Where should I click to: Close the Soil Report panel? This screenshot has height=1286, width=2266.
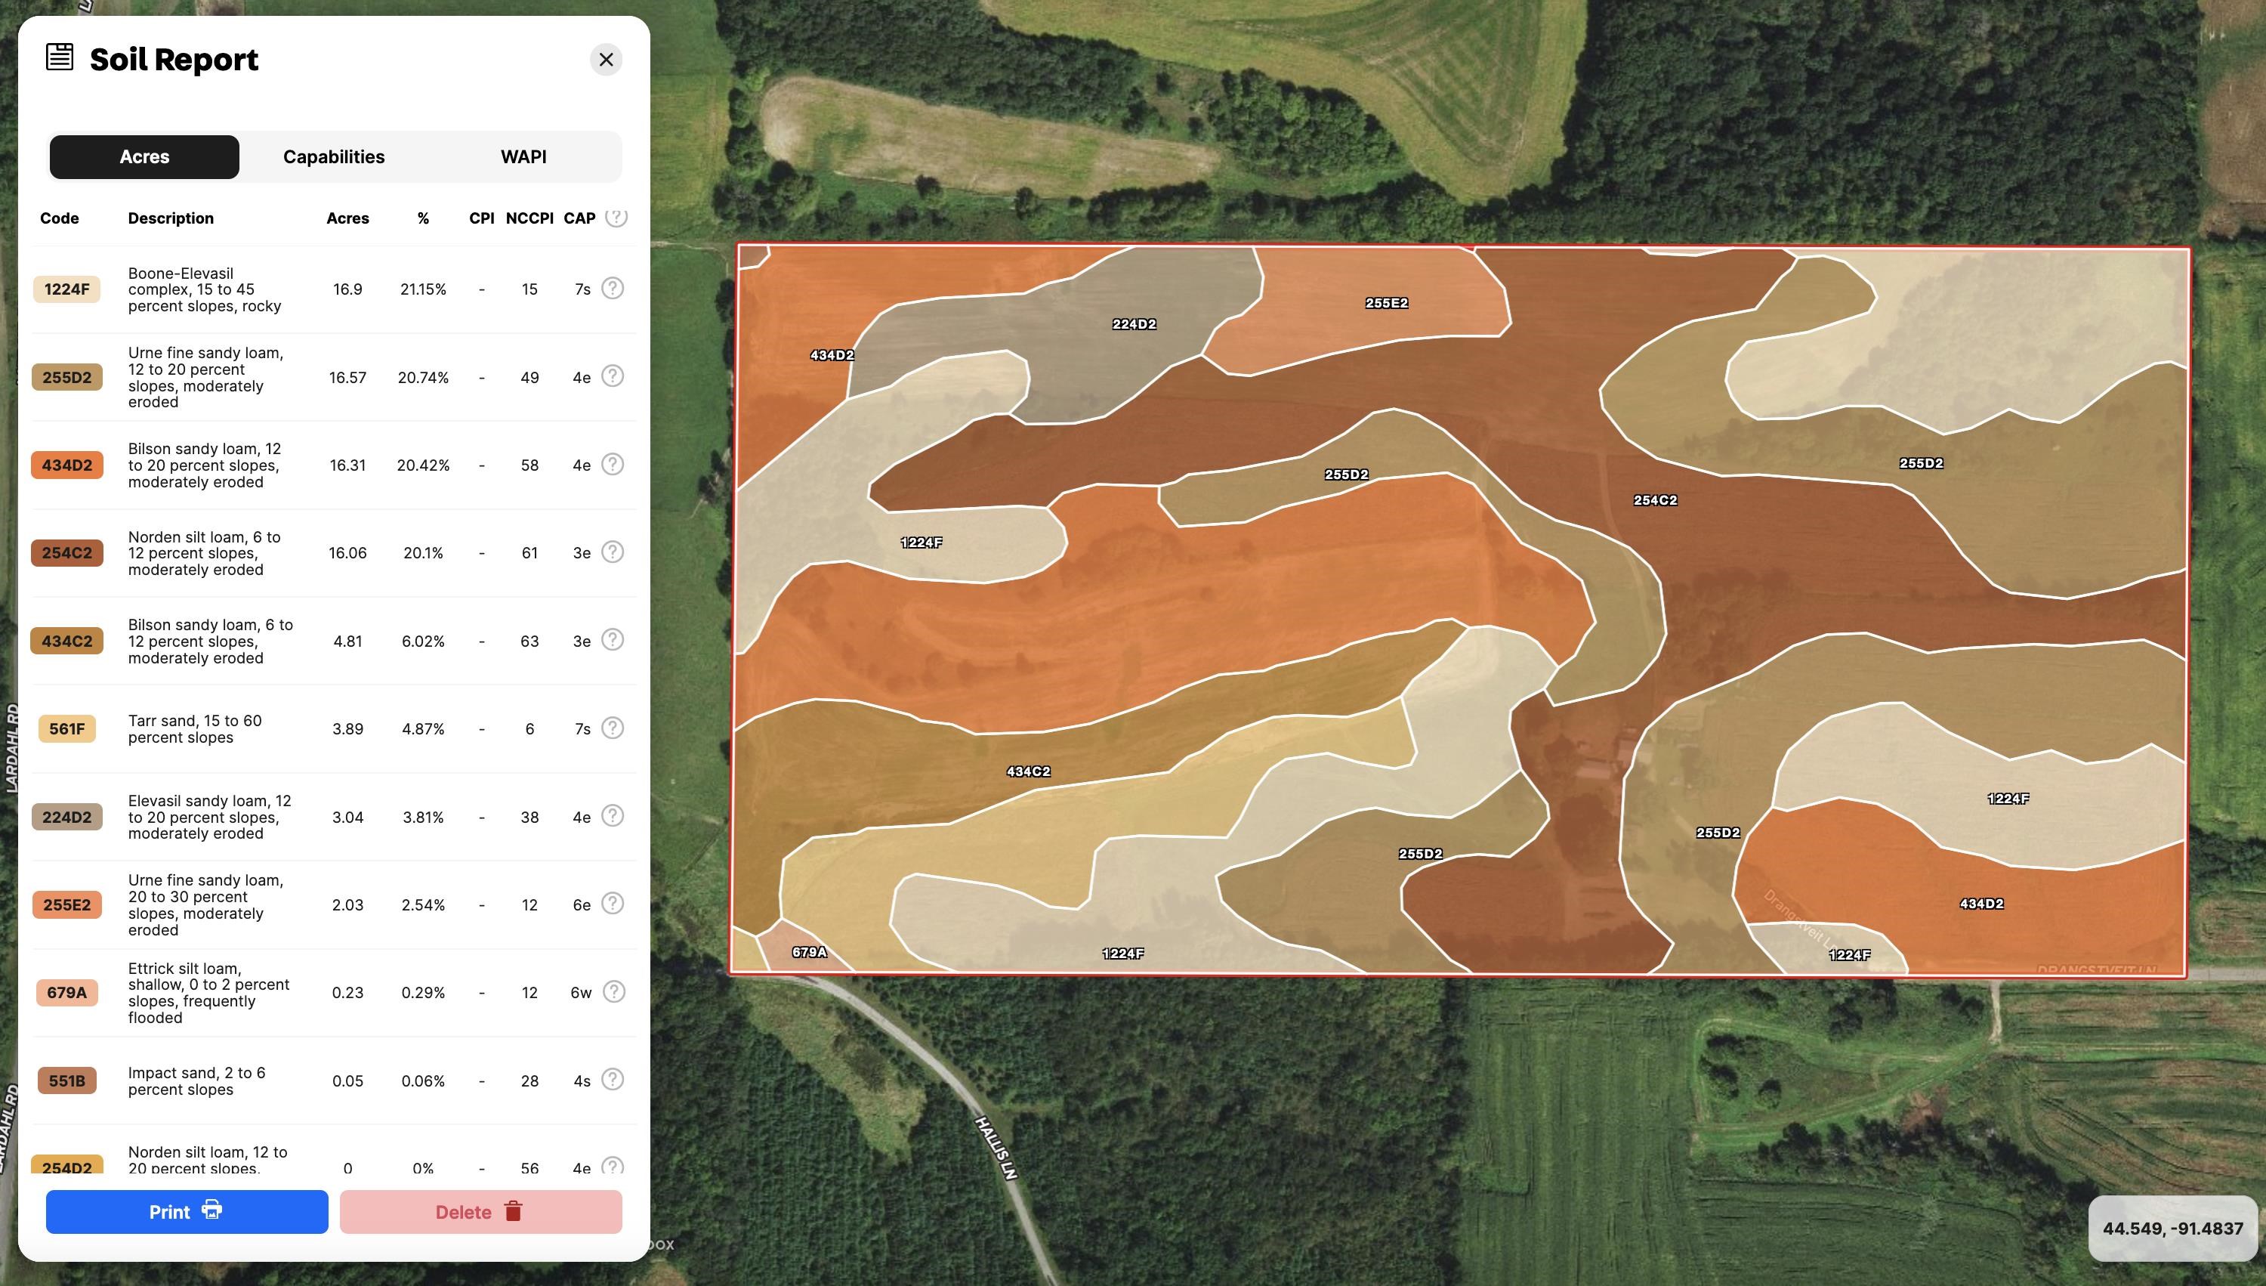coord(606,59)
